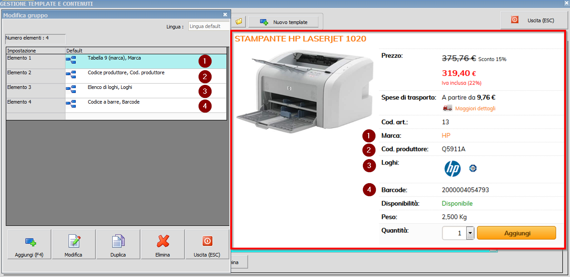Select "Codice produttore, Cod. produttore" entry
The width and height of the screenshot is (570, 277).
pos(126,72)
